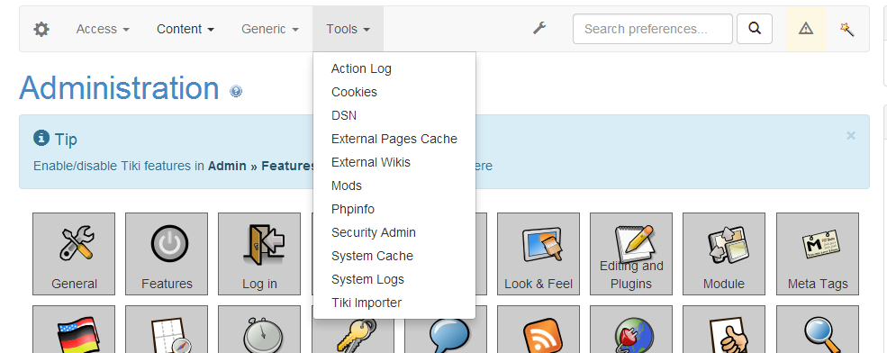Open the Features admin panel icon
This screenshot has width=887, height=353.
click(x=167, y=253)
